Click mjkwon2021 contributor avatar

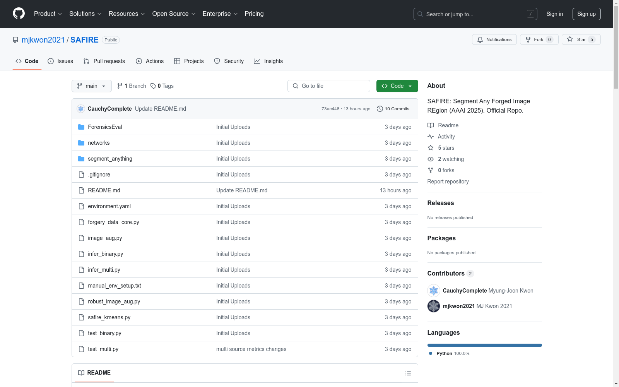(x=434, y=306)
